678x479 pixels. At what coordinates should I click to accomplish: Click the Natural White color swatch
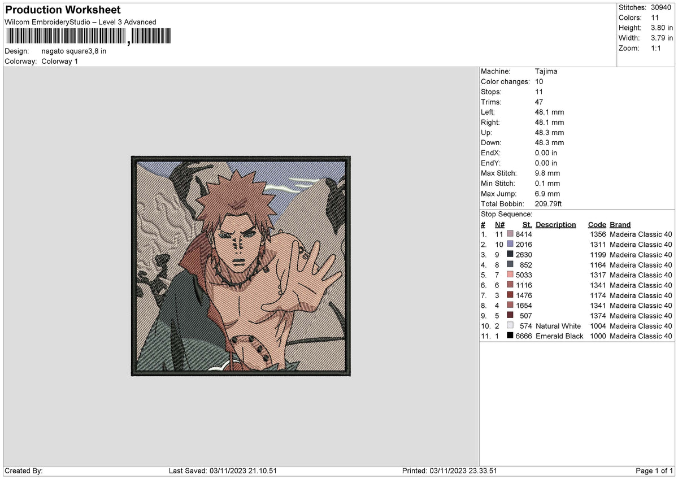tap(510, 326)
